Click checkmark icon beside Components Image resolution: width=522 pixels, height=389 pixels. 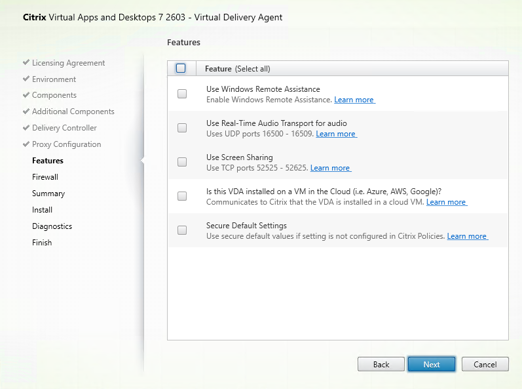click(x=26, y=95)
